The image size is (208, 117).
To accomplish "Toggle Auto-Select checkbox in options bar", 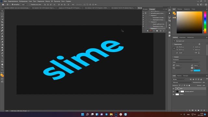I will click(x=12, y=5).
